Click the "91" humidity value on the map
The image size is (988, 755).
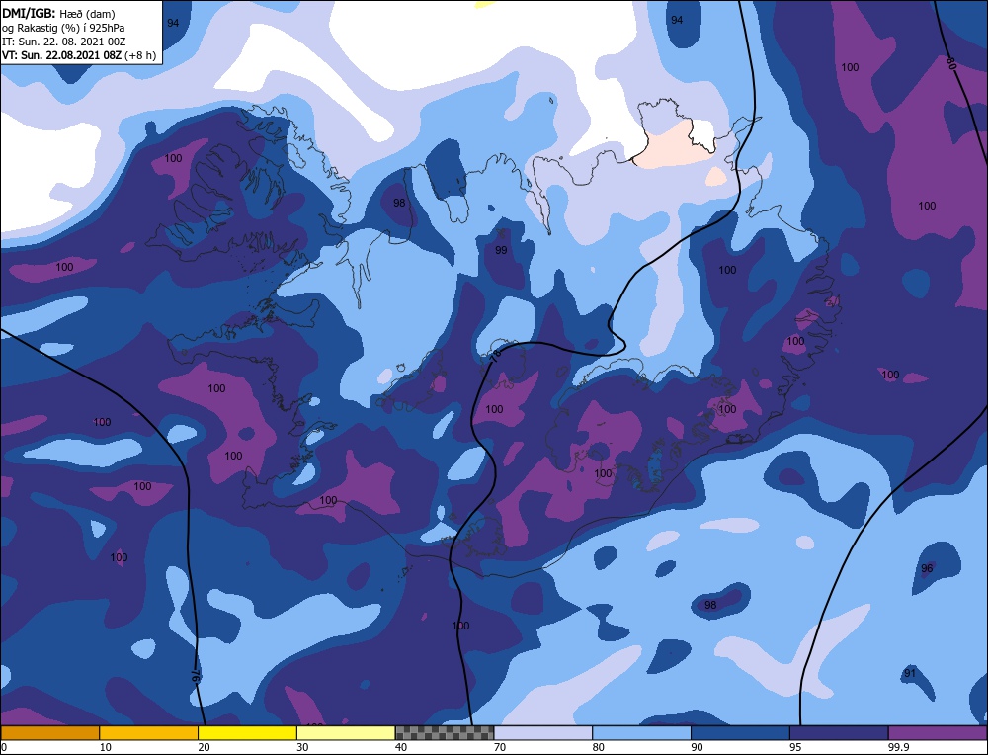point(909,672)
